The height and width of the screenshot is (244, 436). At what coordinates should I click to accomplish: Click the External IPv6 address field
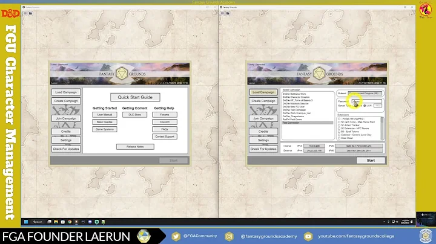click(x=358, y=150)
